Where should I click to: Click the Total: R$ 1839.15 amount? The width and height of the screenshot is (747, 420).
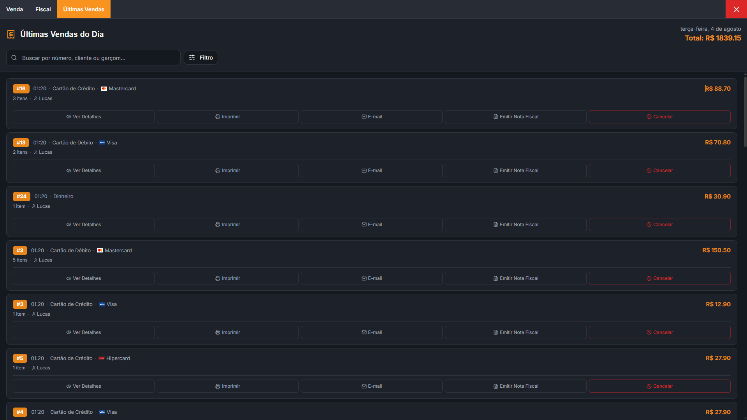713,38
